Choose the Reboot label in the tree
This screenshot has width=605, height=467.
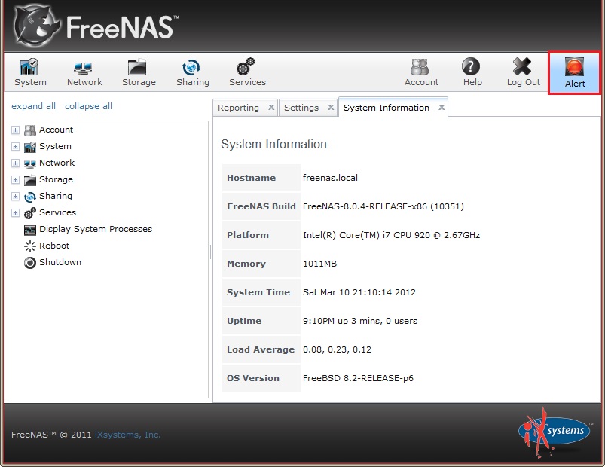click(54, 246)
